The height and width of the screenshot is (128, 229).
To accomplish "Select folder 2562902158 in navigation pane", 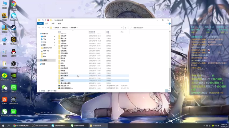I will tap(47, 48).
